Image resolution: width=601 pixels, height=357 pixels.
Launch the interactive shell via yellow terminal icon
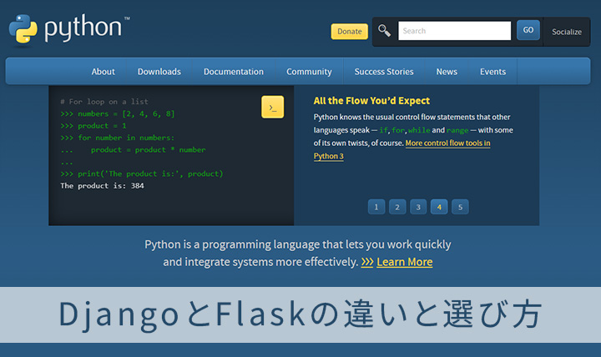click(272, 108)
